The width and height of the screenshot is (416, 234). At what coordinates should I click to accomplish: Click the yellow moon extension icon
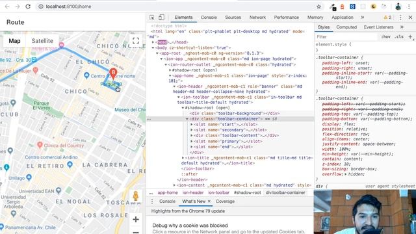[373, 6]
